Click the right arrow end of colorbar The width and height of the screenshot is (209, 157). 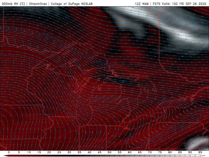point(203,156)
